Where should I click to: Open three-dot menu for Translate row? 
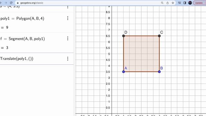point(68,59)
